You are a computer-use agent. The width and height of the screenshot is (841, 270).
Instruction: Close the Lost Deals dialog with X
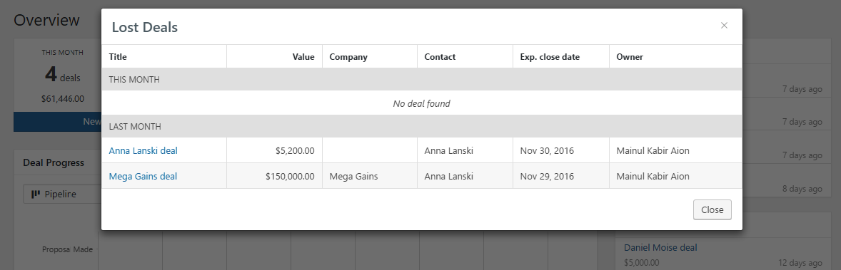tap(724, 25)
